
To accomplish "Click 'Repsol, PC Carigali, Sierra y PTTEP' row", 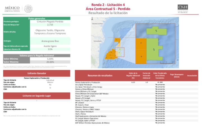I will (x=136, y=100).
